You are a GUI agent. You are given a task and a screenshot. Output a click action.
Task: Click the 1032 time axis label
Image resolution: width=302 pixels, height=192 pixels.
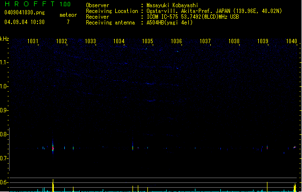pos(61,41)
